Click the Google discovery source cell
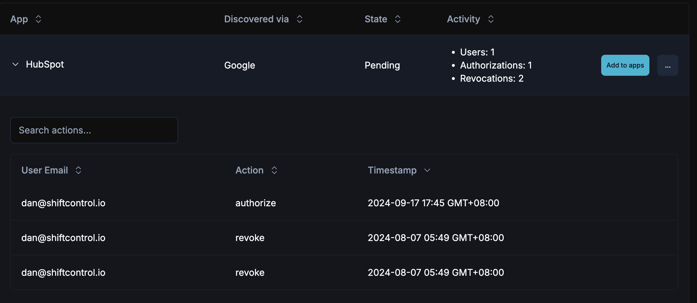The image size is (697, 303). 240,65
